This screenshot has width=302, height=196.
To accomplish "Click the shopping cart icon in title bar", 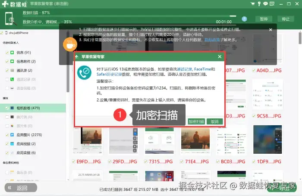I will (252, 3).
